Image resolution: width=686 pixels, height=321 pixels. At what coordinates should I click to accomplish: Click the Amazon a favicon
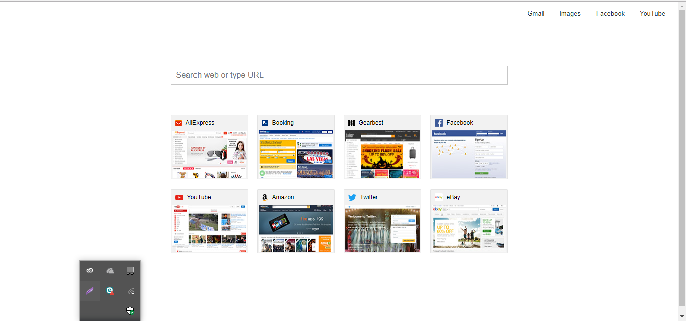pyautogui.click(x=265, y=197)
